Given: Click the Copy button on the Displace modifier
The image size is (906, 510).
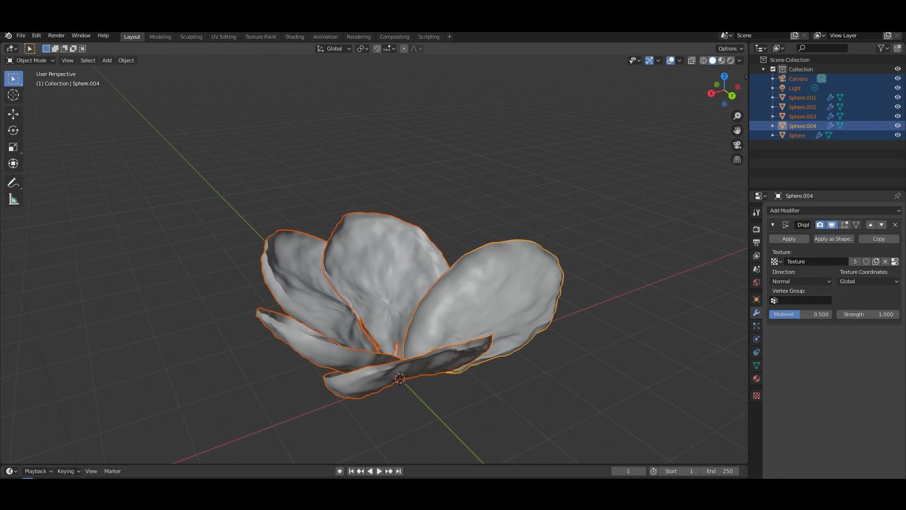Looking at the screenshot, I should click(879, 239).
